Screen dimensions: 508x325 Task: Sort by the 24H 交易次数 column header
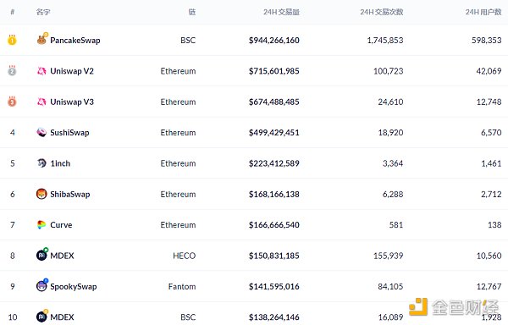pyautogui.click(x=381, y=12)
